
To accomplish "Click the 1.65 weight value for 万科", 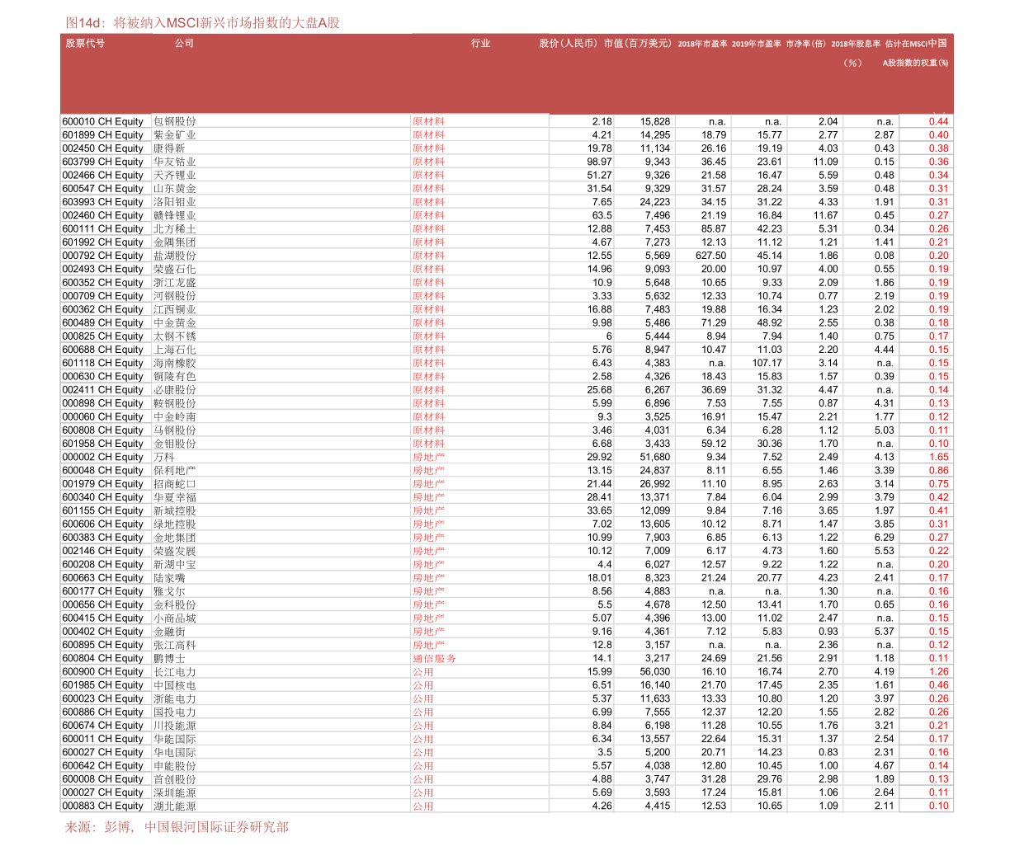I will point(939,457).
